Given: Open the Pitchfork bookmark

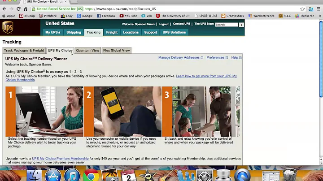Looking at the screenshot, I should [48, 16].
